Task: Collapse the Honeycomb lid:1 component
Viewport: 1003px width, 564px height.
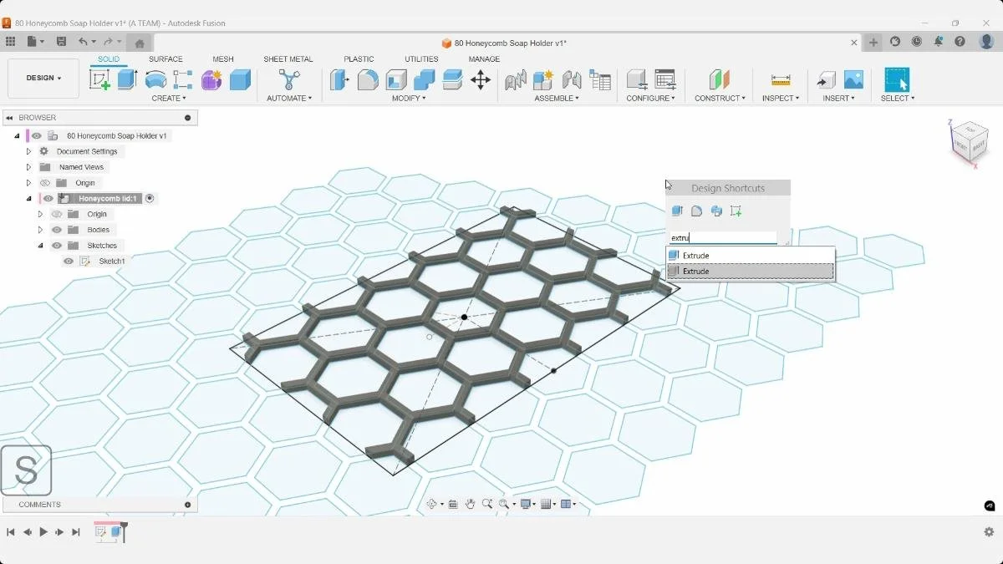Action: (28, 199)
